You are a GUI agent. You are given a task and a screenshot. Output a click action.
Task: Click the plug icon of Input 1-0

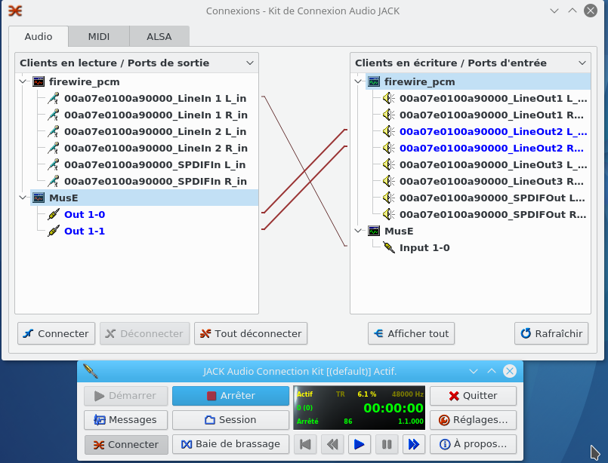pyautogui.click(x=388, y=247)
